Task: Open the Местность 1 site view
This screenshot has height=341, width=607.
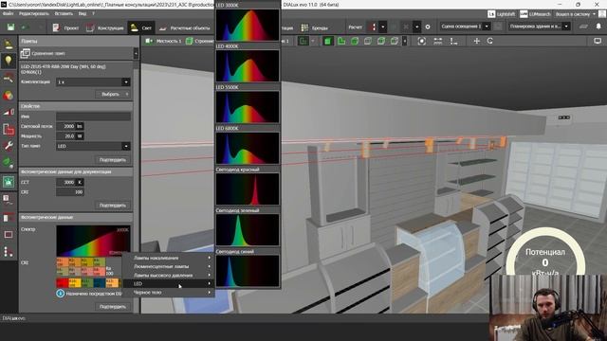Action: (164, 41)
